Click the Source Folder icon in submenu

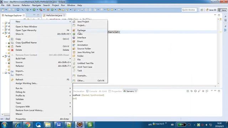(x=74, y=49)
